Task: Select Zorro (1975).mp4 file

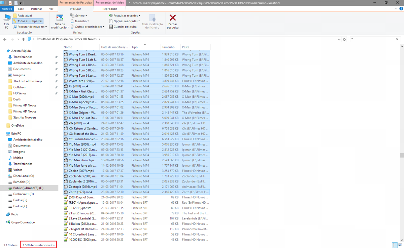Action: tap(136, 192)
